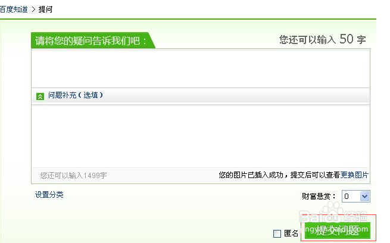The width and height of the screenshot is (390, 243).
Task: Click the breadcrumb arrow separator
Action: [33, 10]
